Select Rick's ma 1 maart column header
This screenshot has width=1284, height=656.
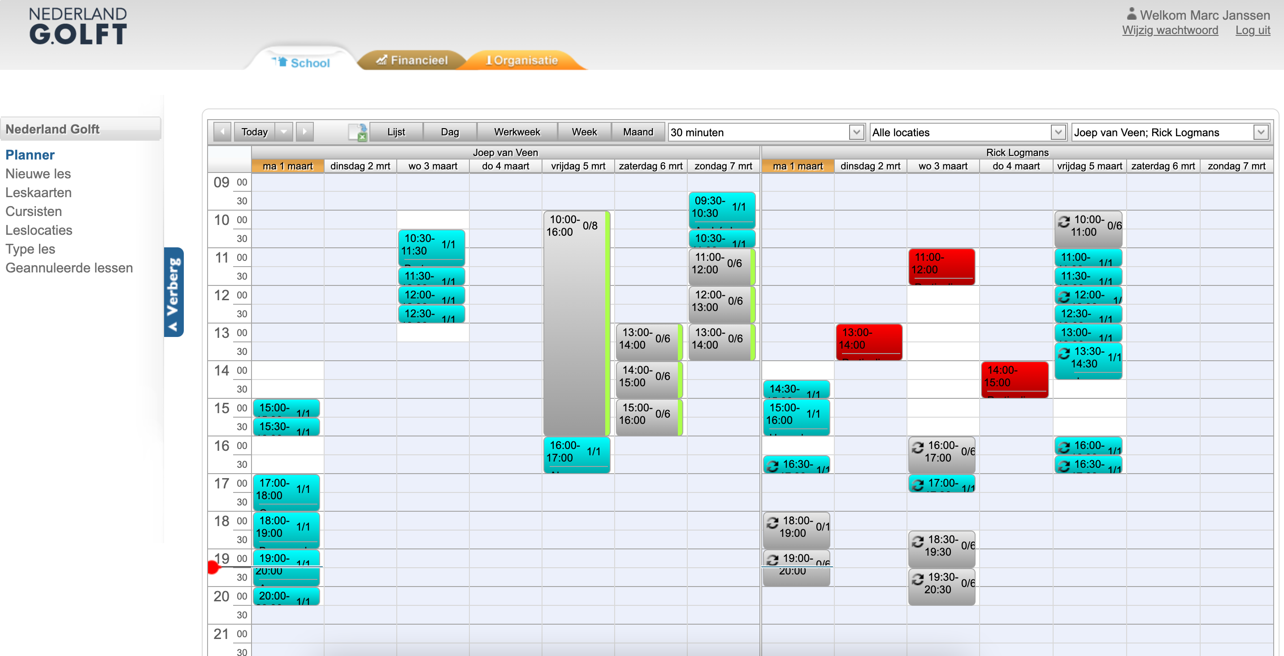click(798, 166)
